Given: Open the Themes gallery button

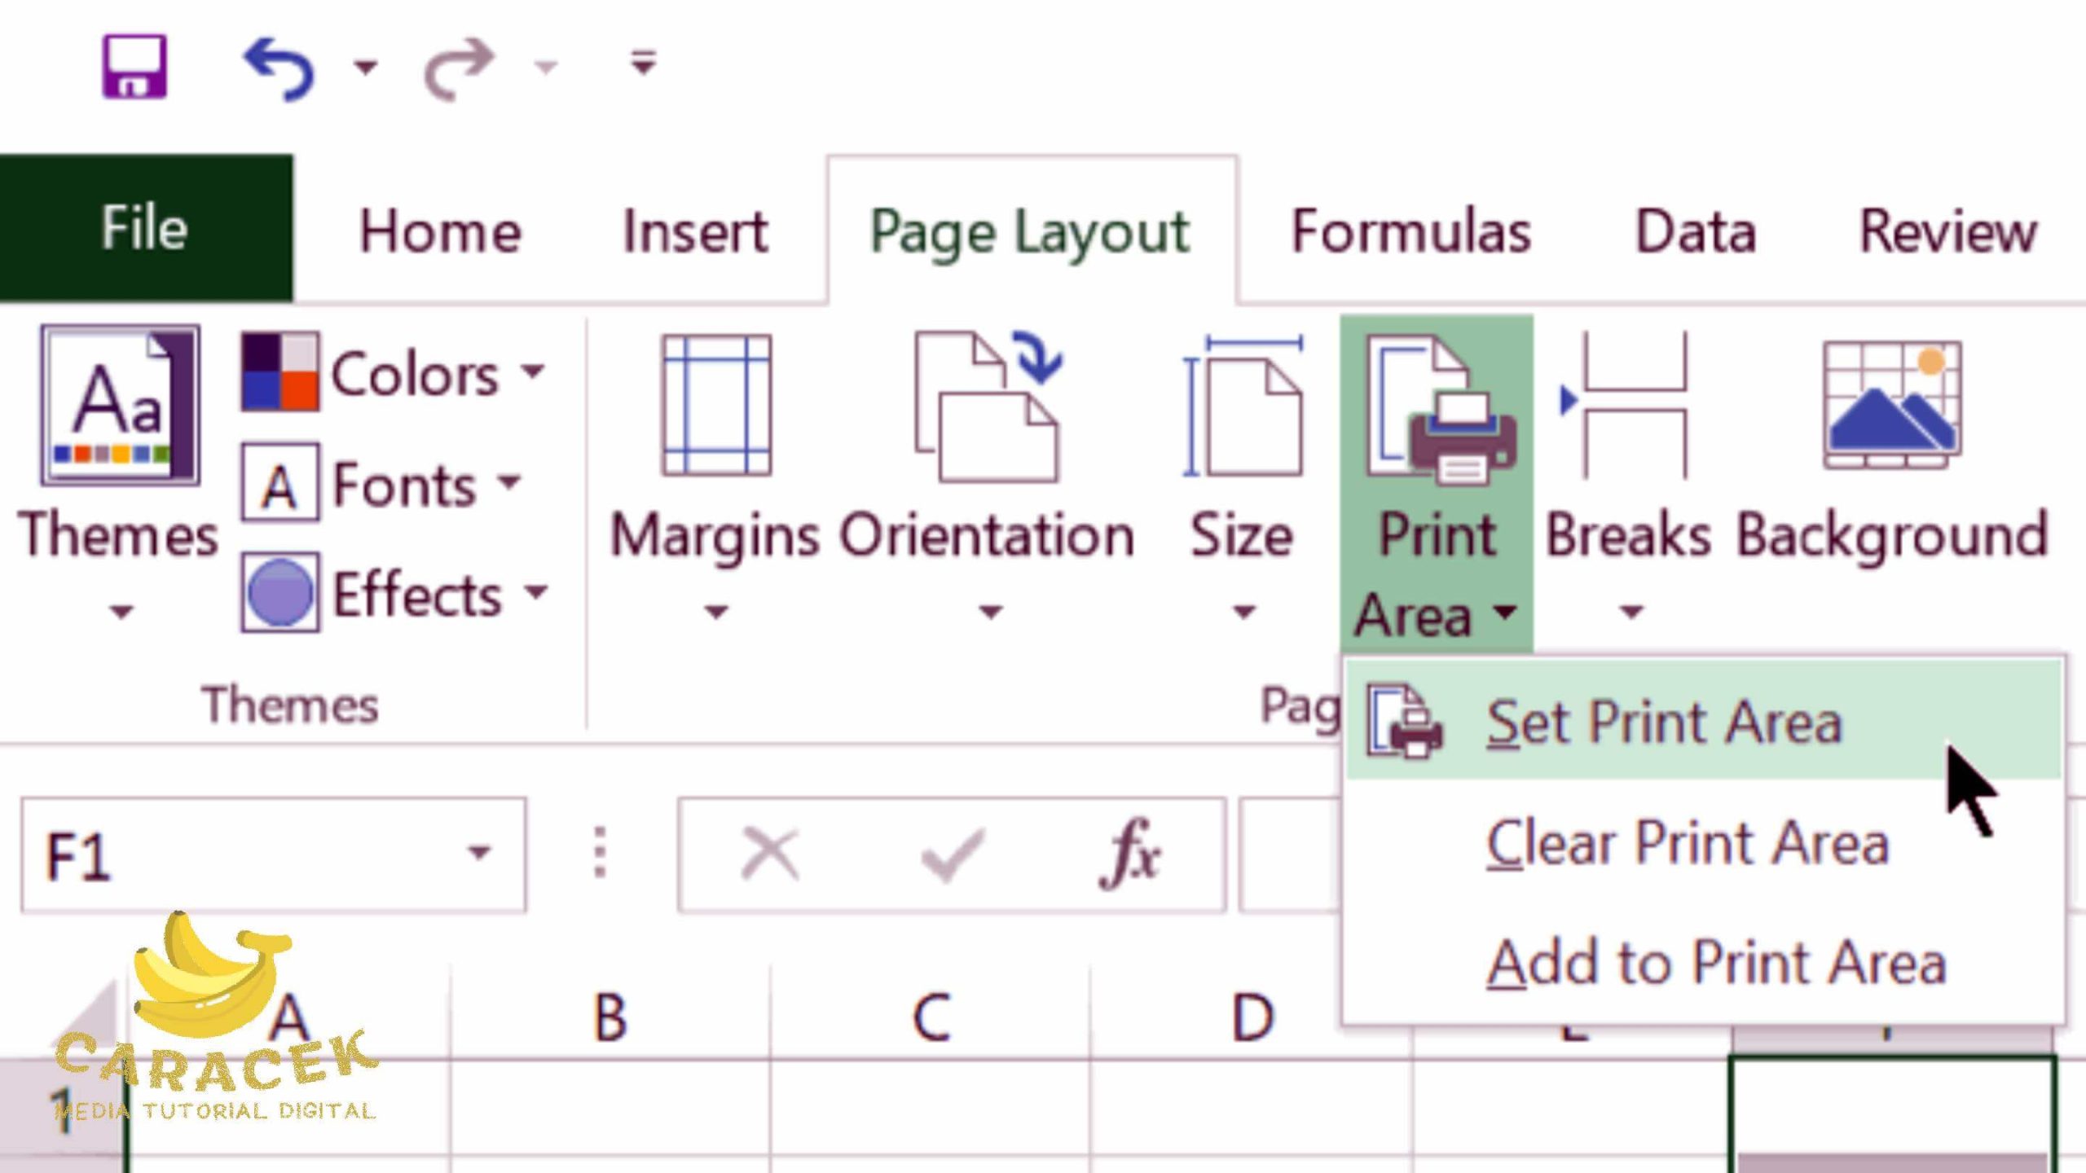Looking at the screenshot, I should coord(120,405).
